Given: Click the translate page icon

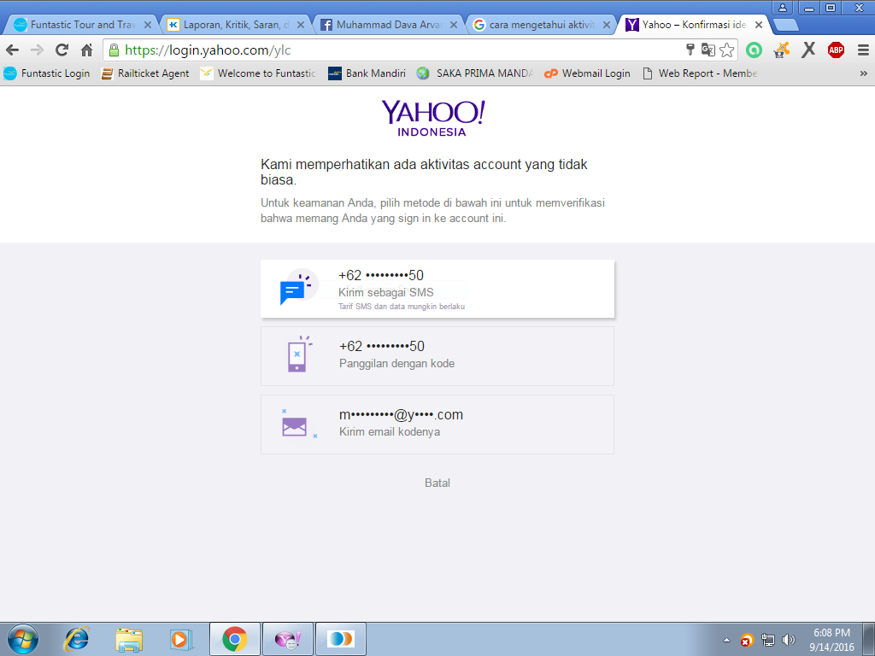Looking at the screenshot, I should (708, 50).
